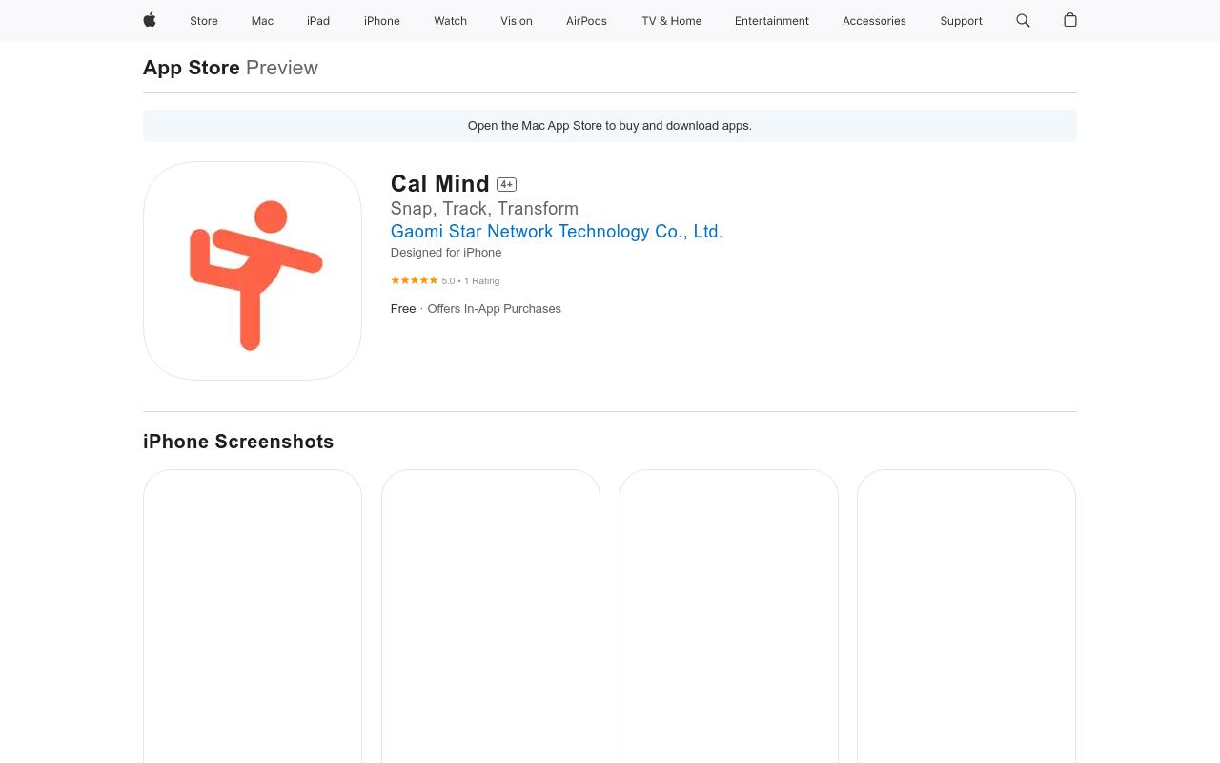Click the 4+ age rating badge
The image size is (1220, 763).
506,184
